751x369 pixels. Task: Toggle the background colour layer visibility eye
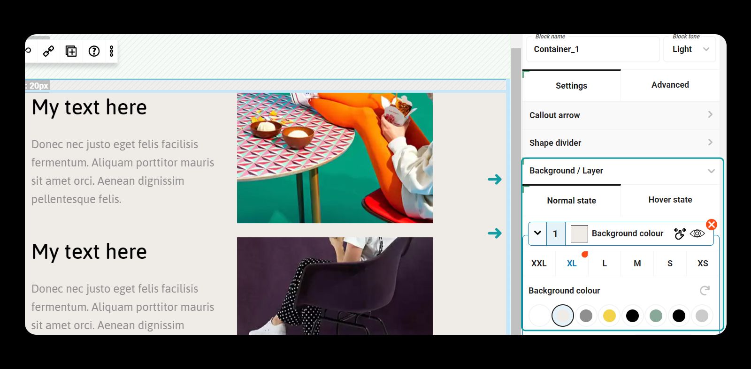pos(697,233)
